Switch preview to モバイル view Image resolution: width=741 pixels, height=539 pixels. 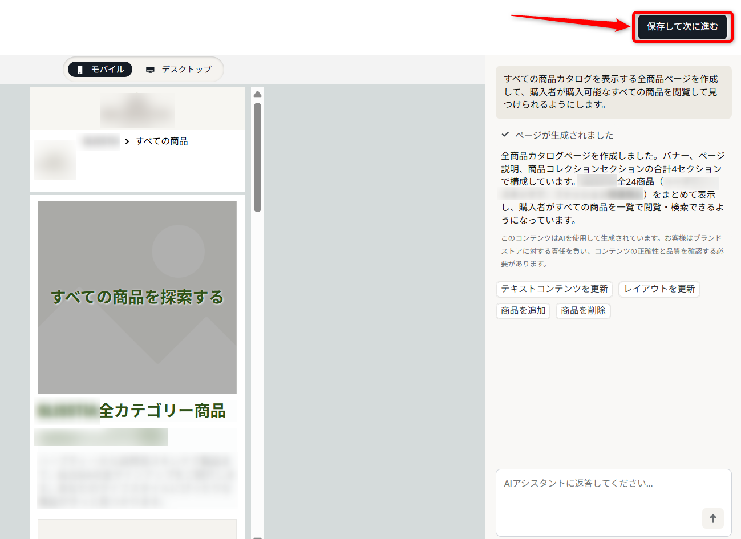coord(100,70)
